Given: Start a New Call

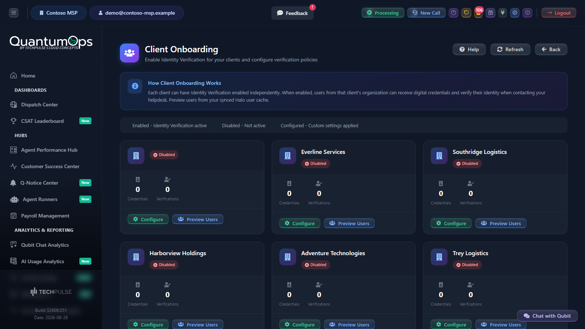Looking at the screenshot, I should pyautogui.click(x=426, y=13).
